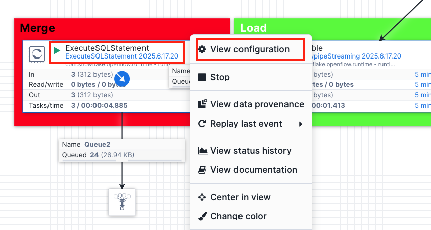Expand the Replay last event submenu arrow

pos(301,124)
